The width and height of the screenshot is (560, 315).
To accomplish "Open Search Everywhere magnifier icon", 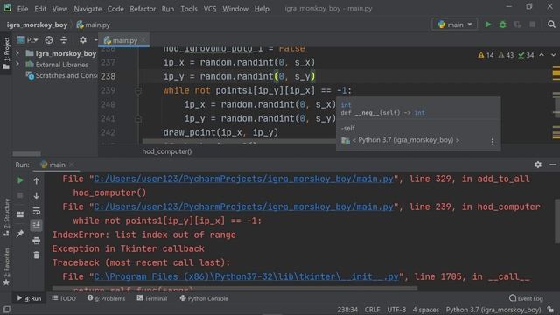I will pyautogui.click(x=551, y=24).
